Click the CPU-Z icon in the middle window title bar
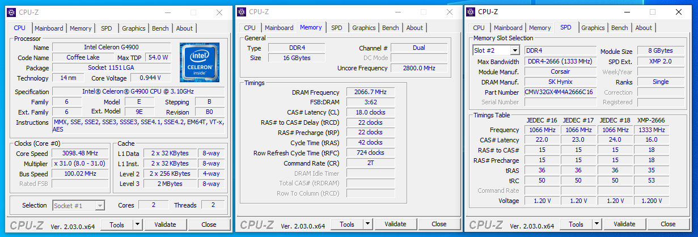698x237 pixels. coord(242,11)
